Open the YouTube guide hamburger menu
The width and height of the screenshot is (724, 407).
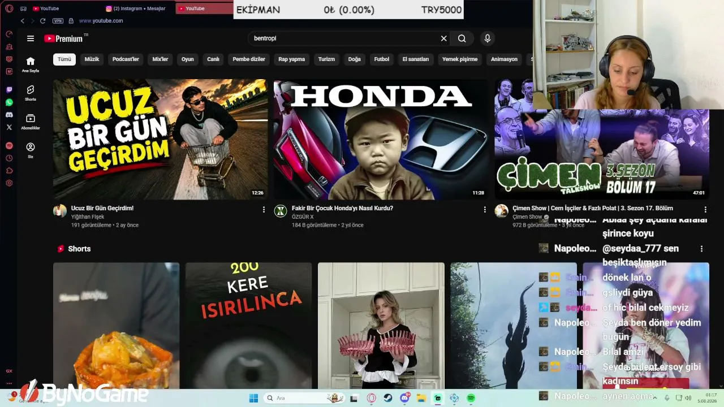(31, 38)
